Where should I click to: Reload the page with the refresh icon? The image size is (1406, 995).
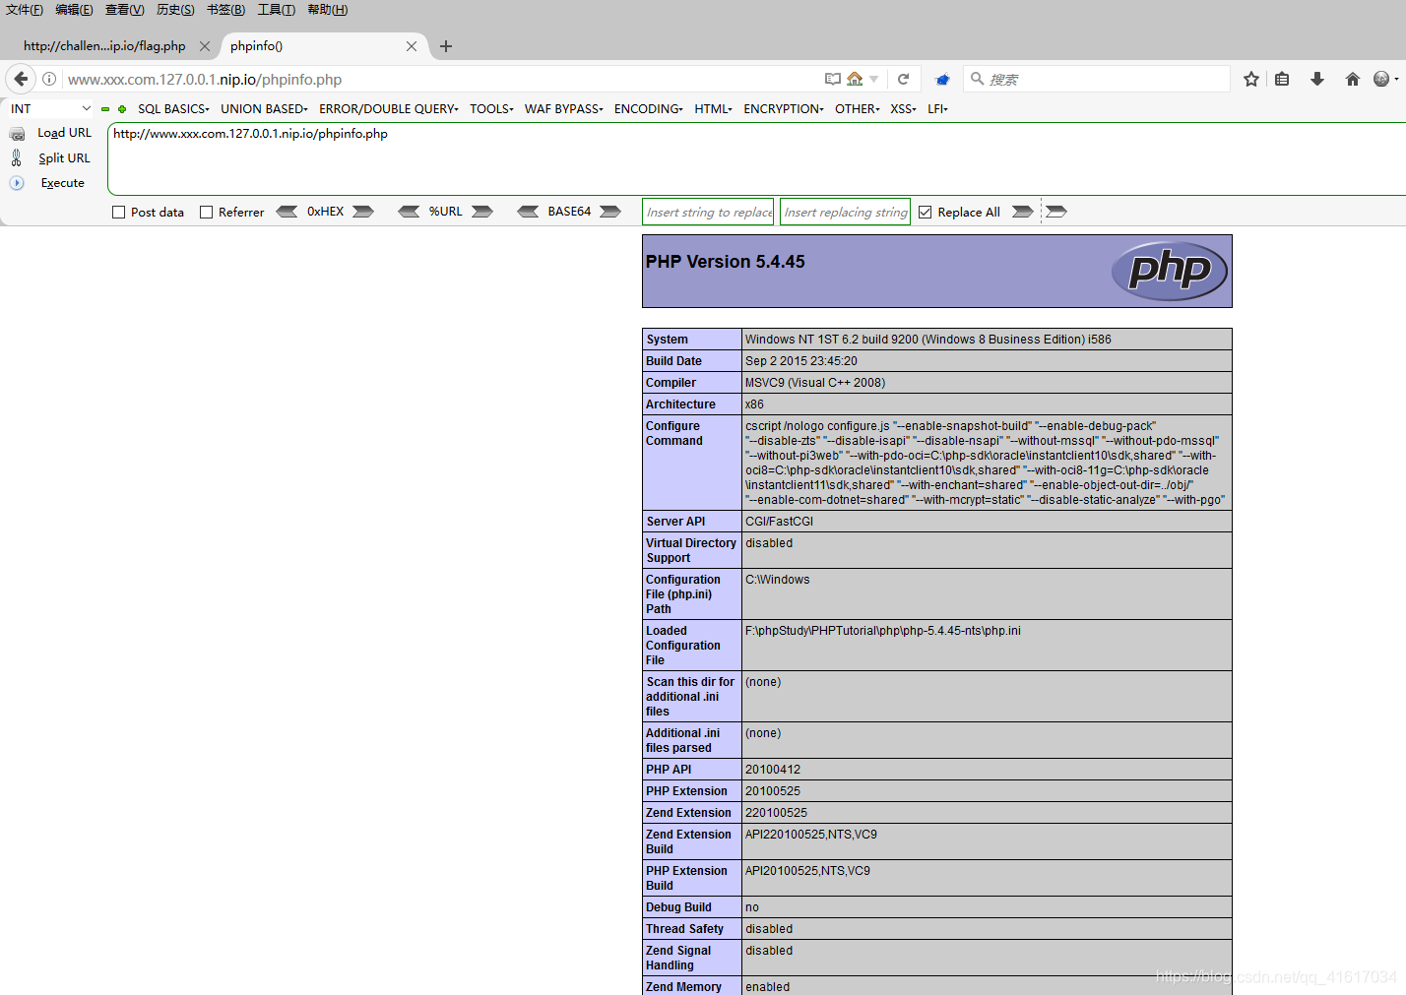point(903,79)
